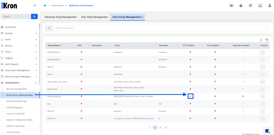Click the screen monitor header icon

tap(260, 5)
